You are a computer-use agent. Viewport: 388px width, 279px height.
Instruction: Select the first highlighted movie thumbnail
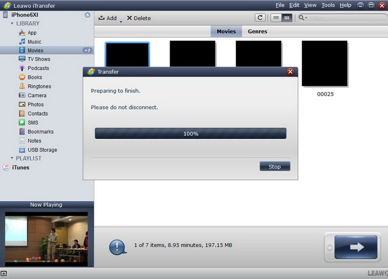(127, 55)
